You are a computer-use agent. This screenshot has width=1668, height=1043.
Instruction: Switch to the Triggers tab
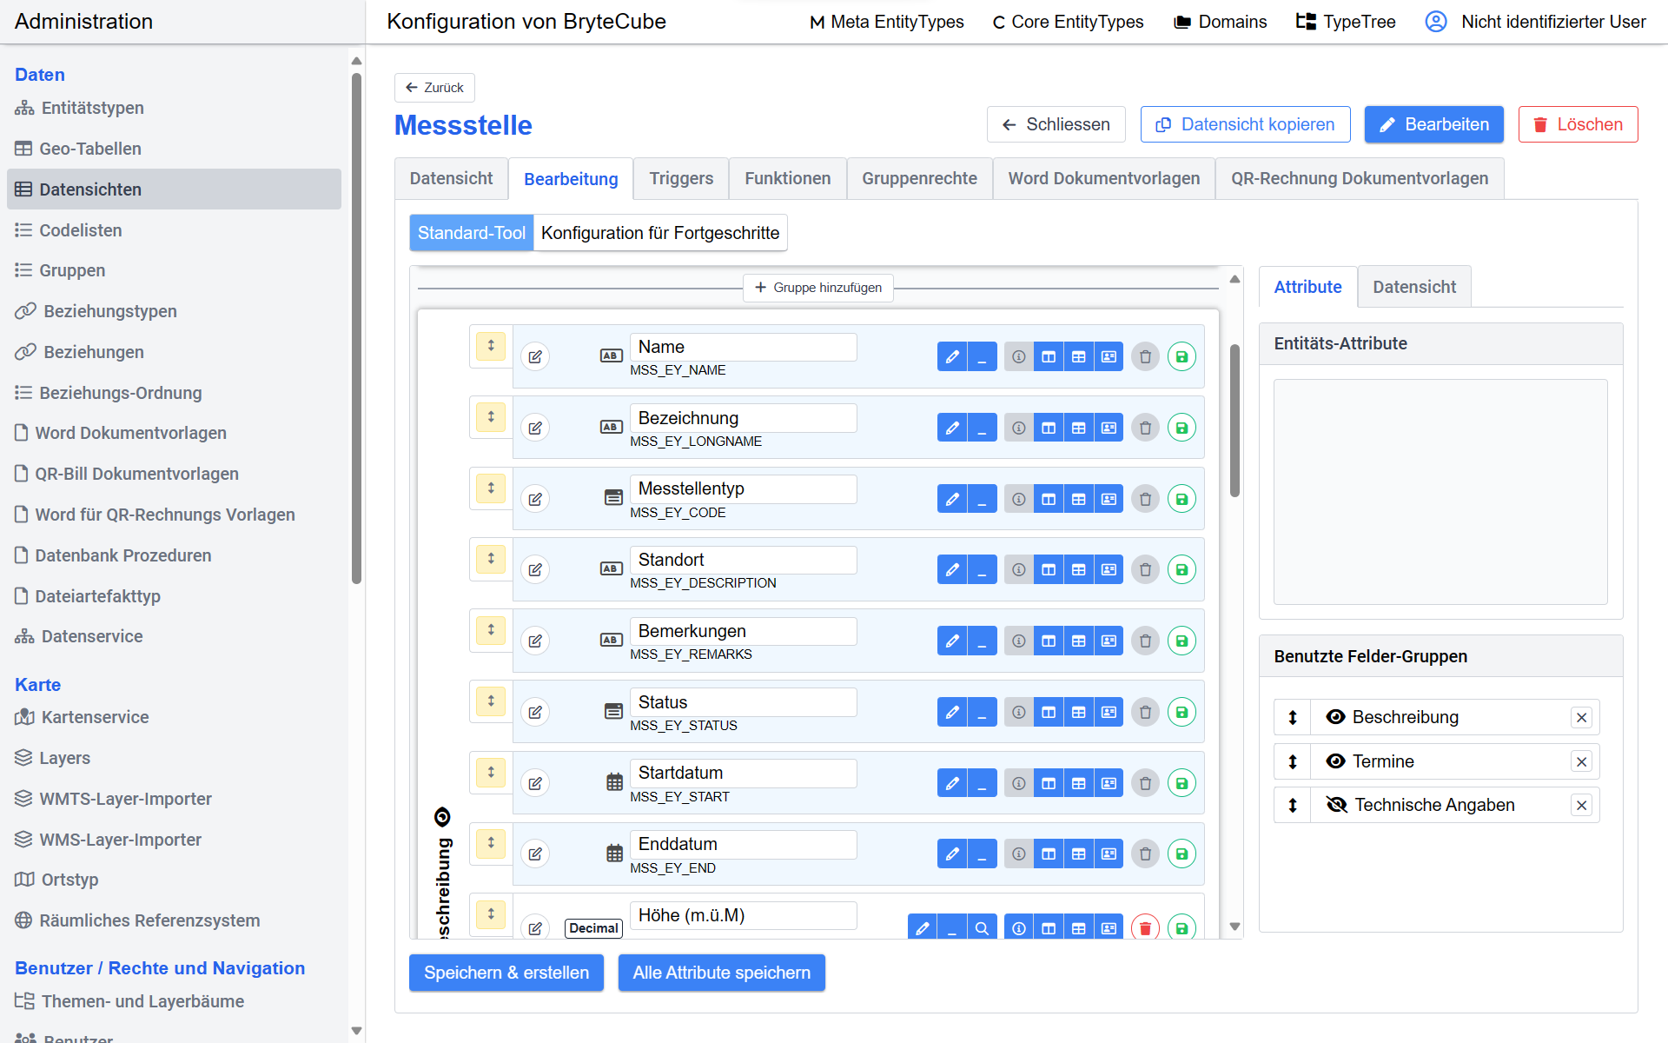click(x=681, y=178)
